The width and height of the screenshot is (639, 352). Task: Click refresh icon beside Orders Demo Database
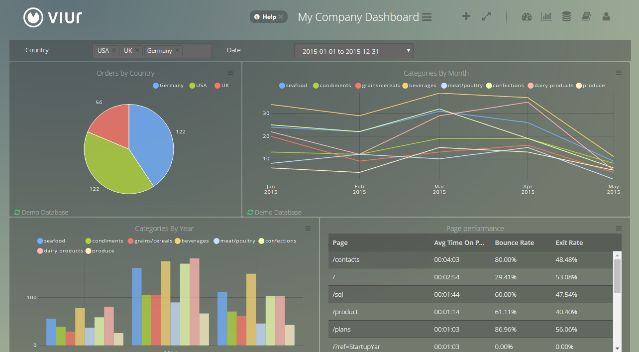pos(17,212)
